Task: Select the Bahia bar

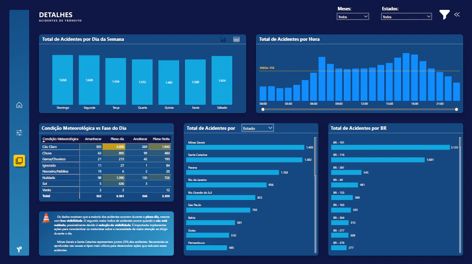Action: (211, 223)
